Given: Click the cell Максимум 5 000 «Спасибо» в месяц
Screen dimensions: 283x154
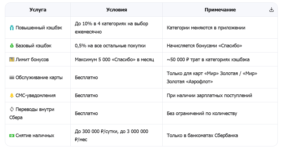Looking at the screenshot, I should point(117,60).
